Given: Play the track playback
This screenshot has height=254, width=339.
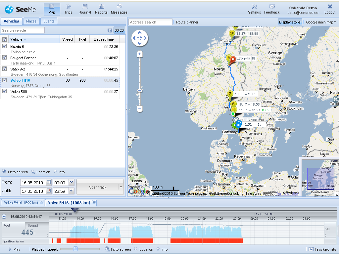Looking at the screenshot, I should (x=15, y=249).
